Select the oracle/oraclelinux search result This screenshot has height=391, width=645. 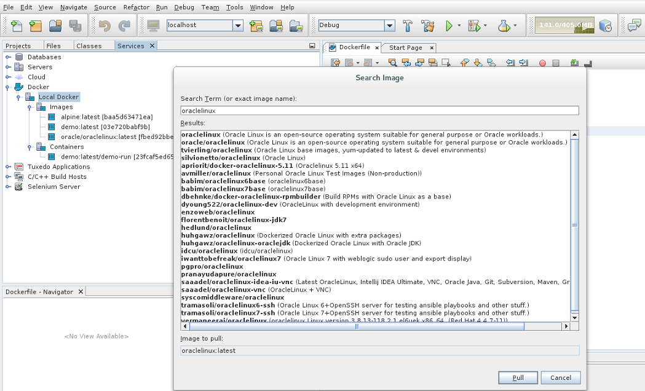(374, 142)
